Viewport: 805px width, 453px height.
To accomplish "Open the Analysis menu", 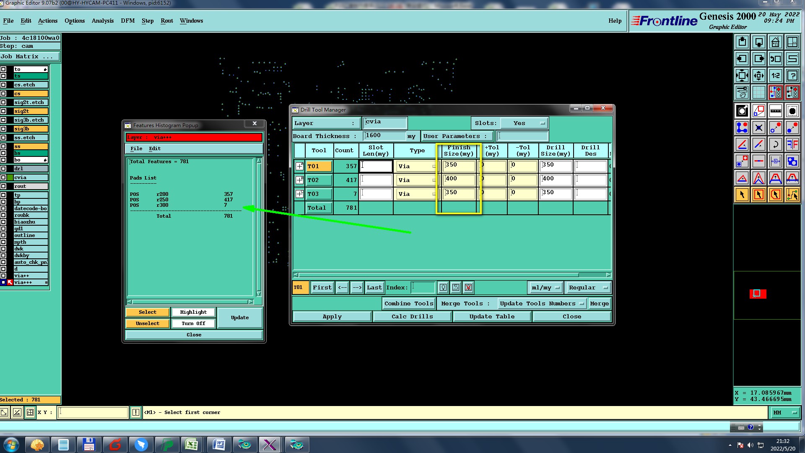I will 102,21.
